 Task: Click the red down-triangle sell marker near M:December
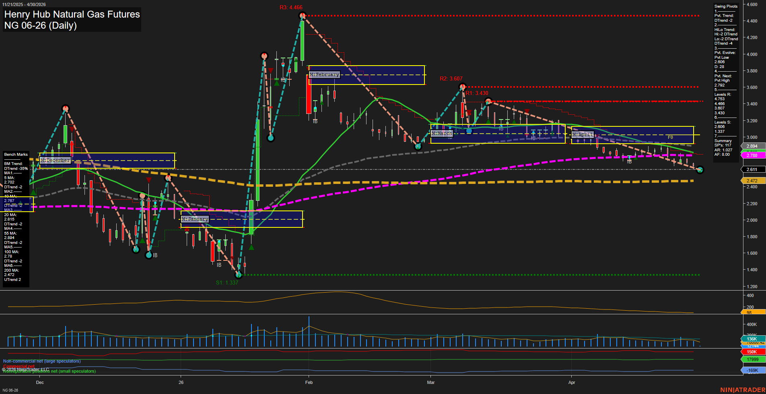tap(71, 130)
